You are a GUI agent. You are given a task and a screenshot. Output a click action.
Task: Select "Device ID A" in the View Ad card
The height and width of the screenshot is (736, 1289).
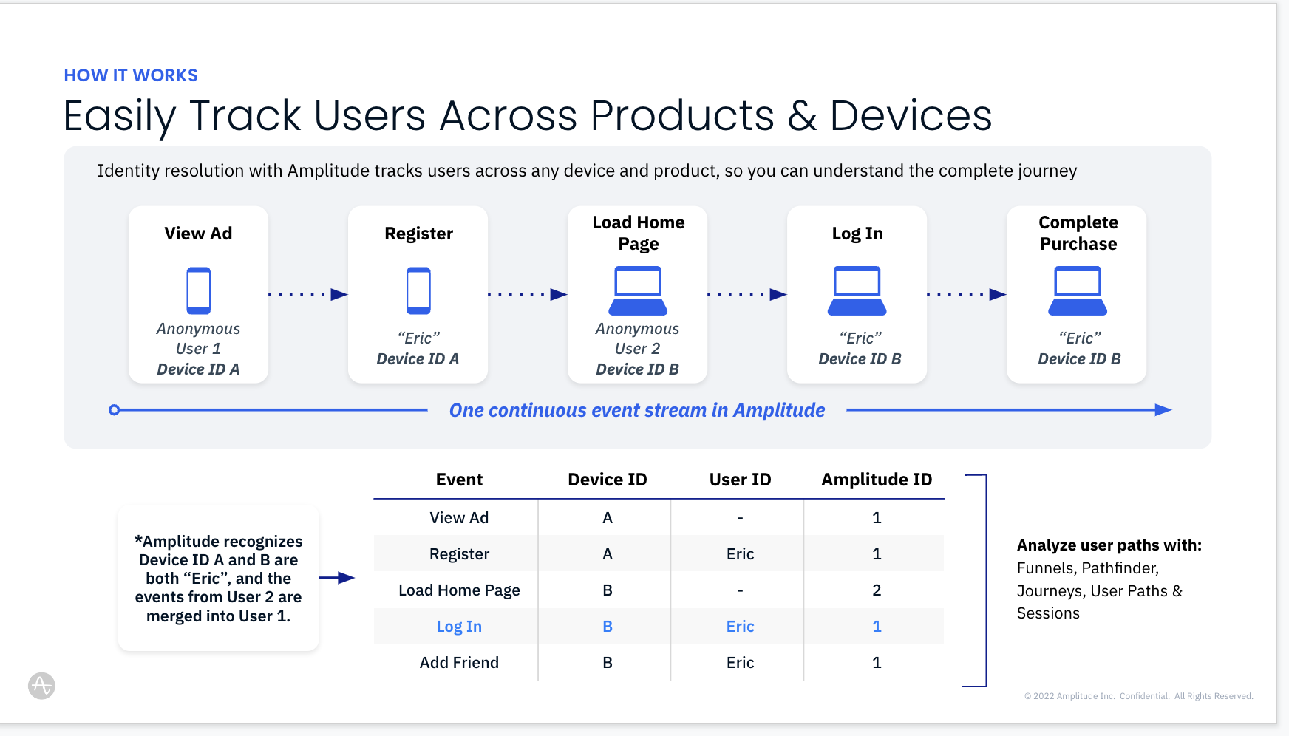point(198,369)
